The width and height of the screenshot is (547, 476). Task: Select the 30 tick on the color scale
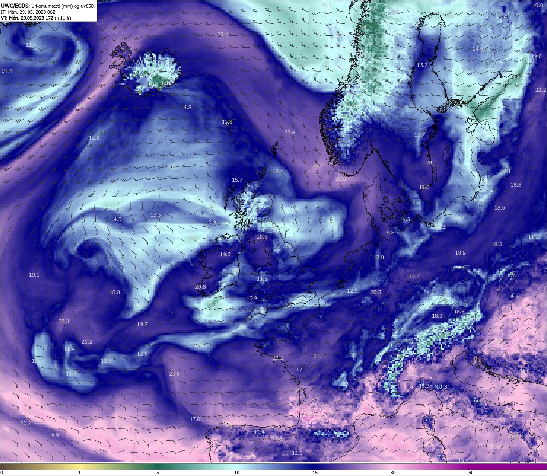(x=392, y=473)
